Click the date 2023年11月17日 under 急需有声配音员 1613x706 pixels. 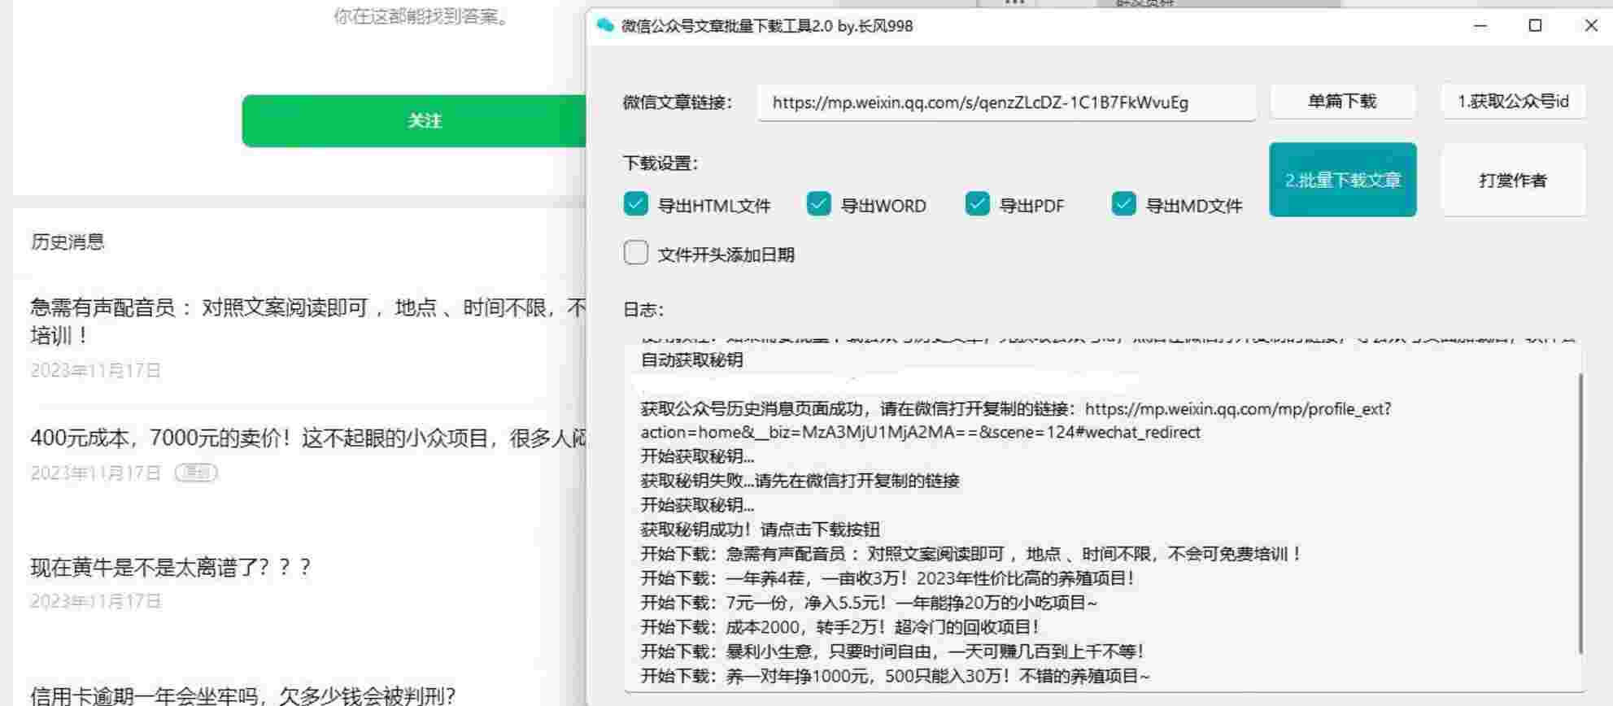(96, 371)
